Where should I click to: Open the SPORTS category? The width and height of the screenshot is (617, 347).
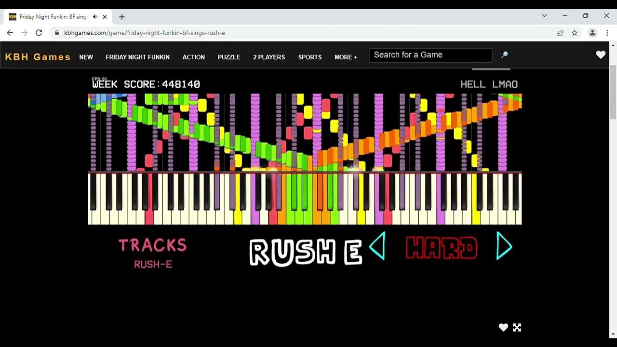310,57
